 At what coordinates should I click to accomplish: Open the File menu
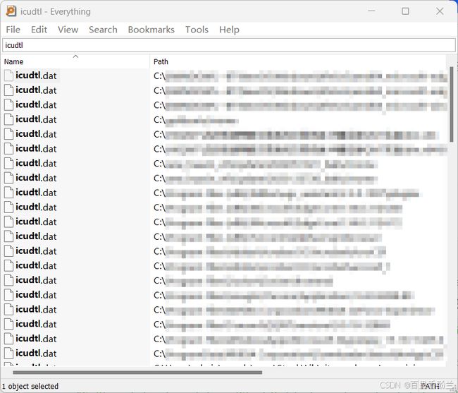tap(13, 30)
